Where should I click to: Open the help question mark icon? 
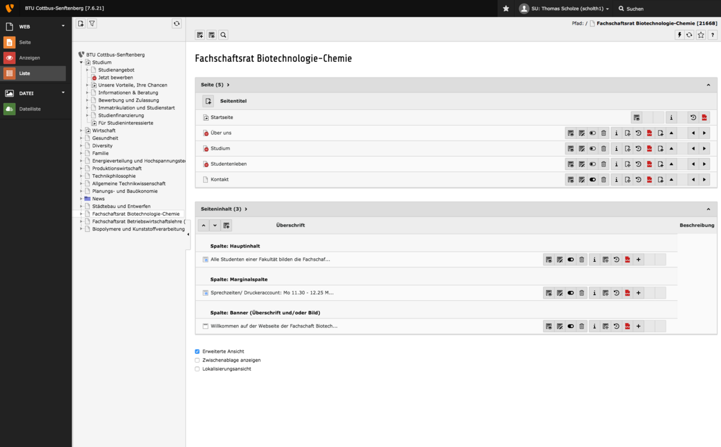(x=712, y=35)
